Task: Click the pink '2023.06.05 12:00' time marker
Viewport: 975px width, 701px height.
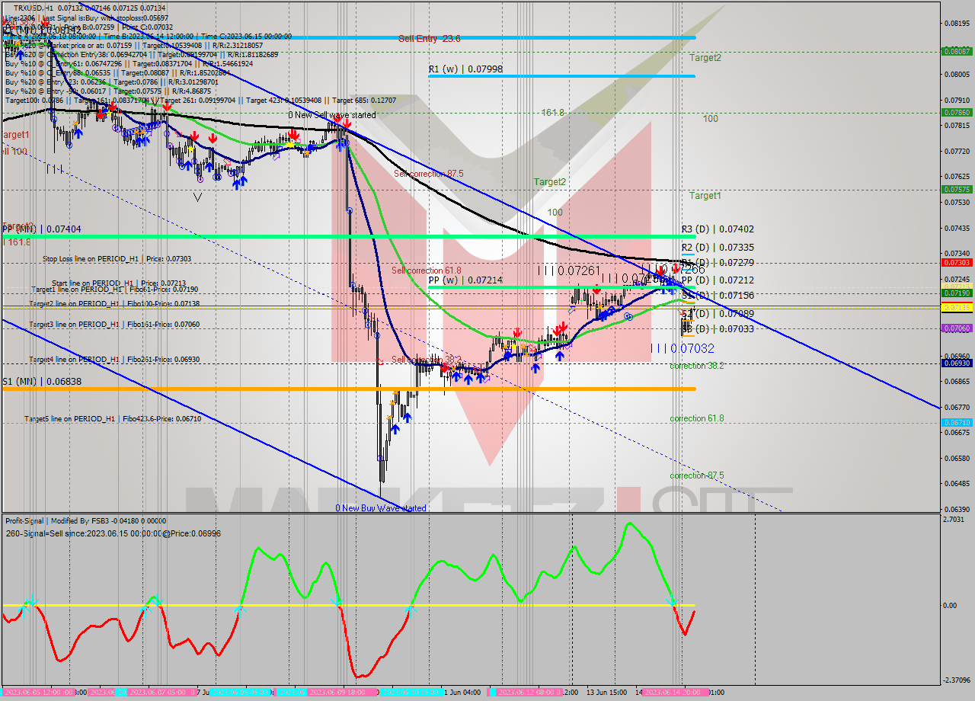Action: [38, 692]
